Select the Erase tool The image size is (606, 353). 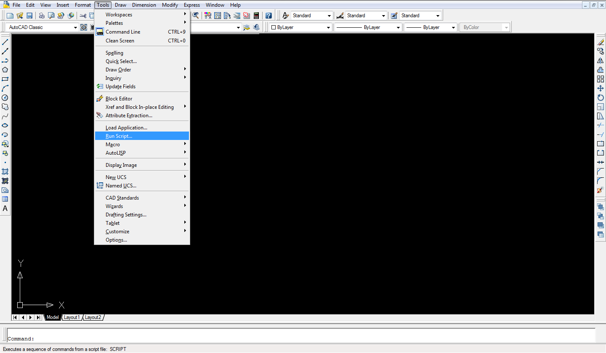[x=601, y=42]
